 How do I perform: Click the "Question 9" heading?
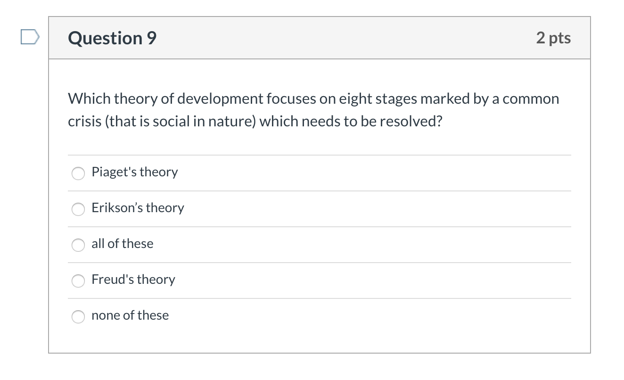[x=112, y=38]
